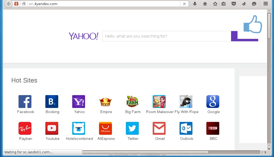Stop loading with the X button

click(x=184, y=4)
